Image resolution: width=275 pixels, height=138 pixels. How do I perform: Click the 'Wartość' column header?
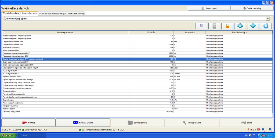151,32
